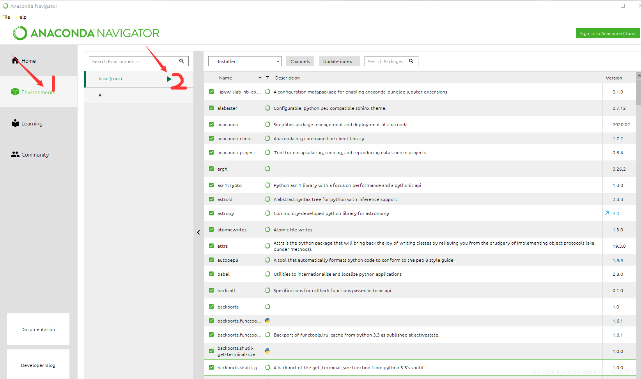Toggle the anaconda package checkbox

coord(211,124)
